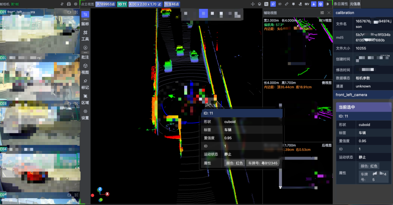Edit the 4.00 x 2.00 x 1.70 dimensions badge
The image size is (393, 205).
(145, 4)
